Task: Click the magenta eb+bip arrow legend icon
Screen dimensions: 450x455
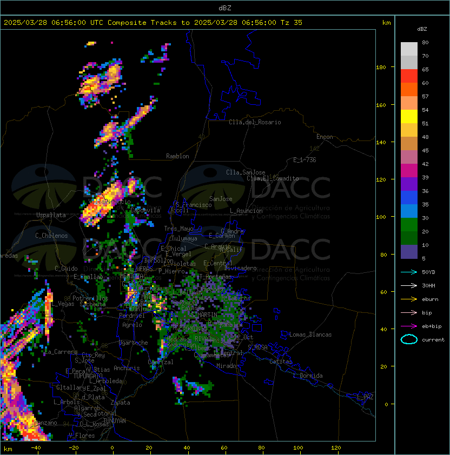Action: click(x=409, y=326)
